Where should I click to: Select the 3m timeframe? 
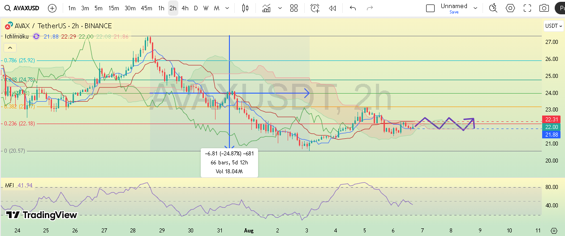(85, 8)
